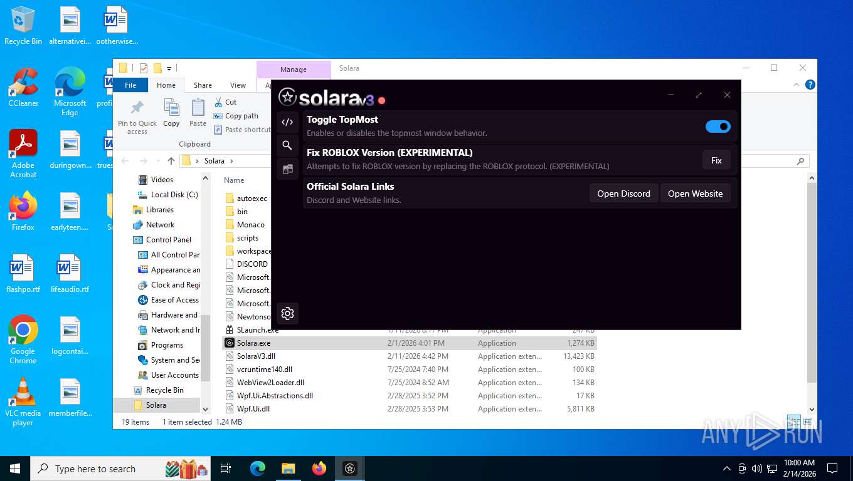The image size is (853, 481).
Task: Open the recent locations dropdown arrow
Action: coord(157,161)
